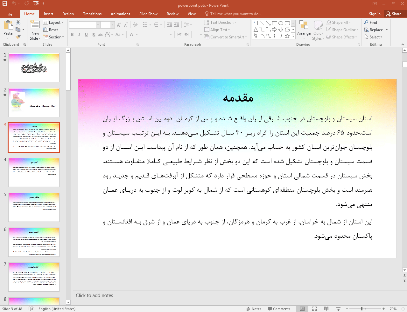Align text to the left

(x=145, y=35)
